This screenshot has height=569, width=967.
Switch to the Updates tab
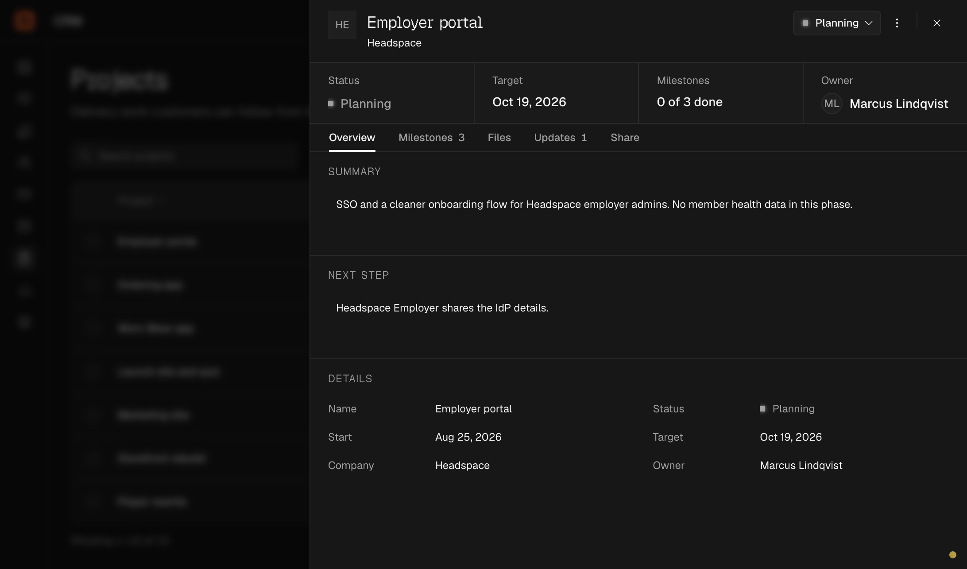click(561, 138)
